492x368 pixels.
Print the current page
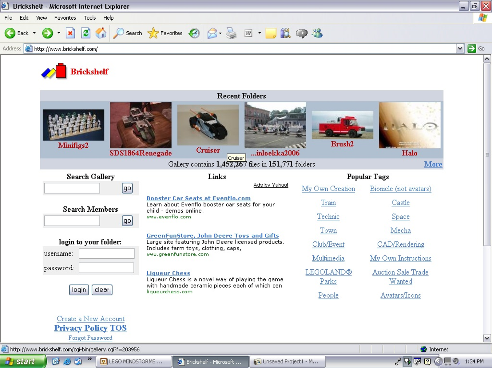point(231,33)
